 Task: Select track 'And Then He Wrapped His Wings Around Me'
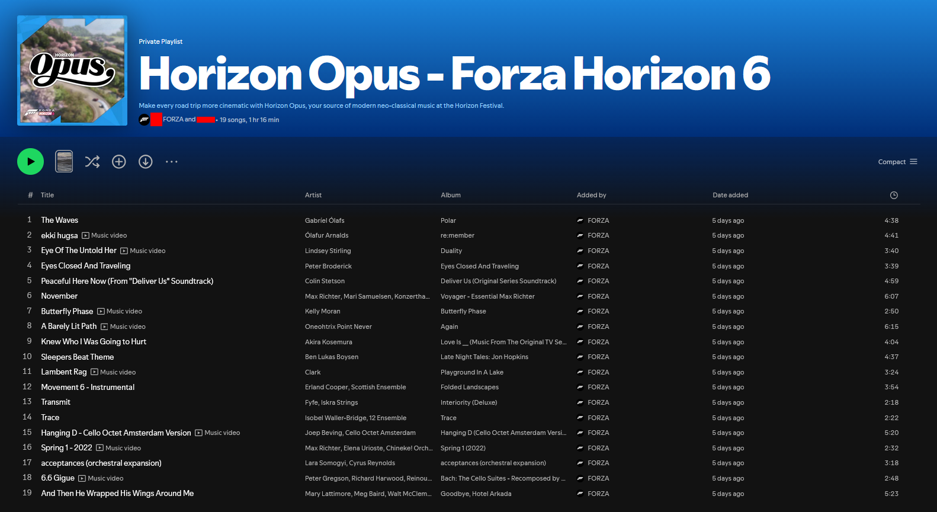click(117, 493)
